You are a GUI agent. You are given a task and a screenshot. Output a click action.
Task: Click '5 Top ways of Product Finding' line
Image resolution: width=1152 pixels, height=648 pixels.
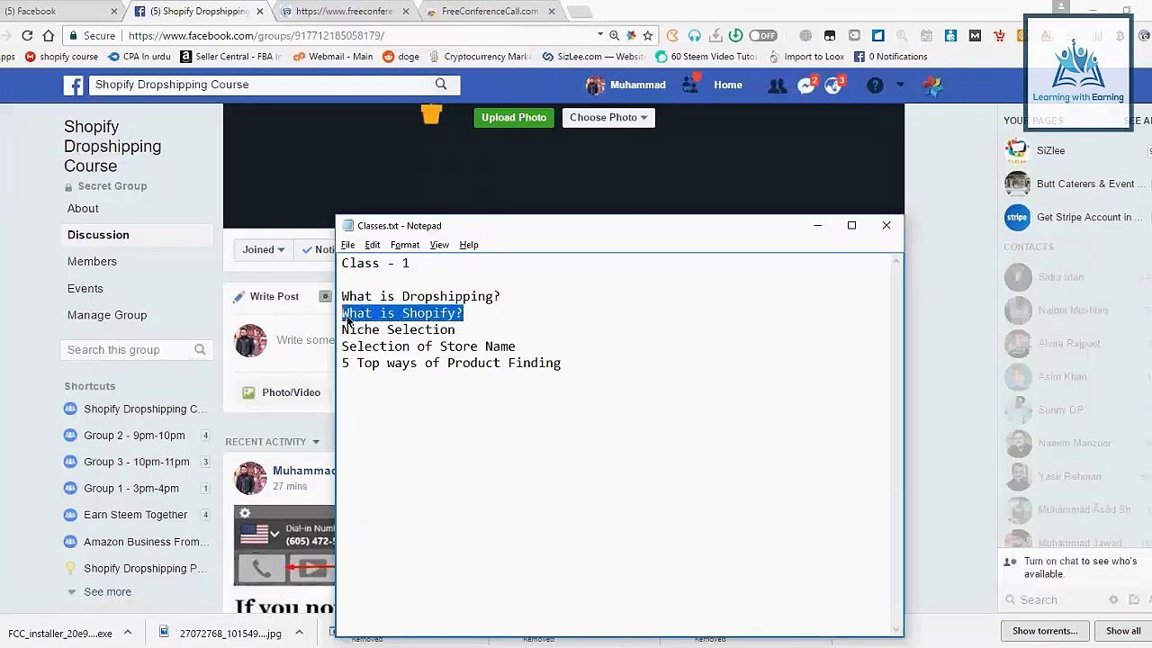tap(451, 363)
